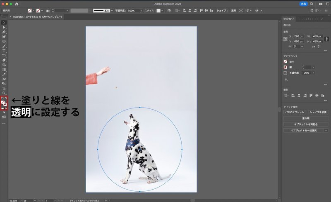Select the Type tool
The width and height of the screenshot is (331, 202).
click(4, 51)
